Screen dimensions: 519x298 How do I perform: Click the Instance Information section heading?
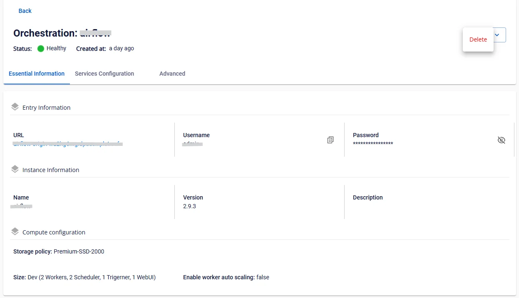51,170
